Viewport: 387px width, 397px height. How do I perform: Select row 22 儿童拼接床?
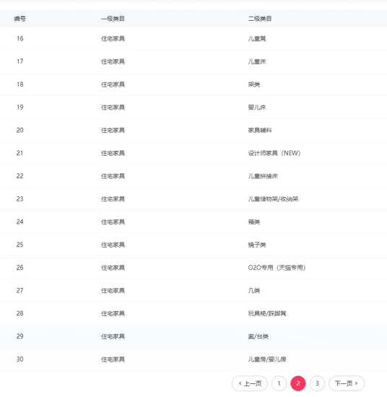pos(193,176)
